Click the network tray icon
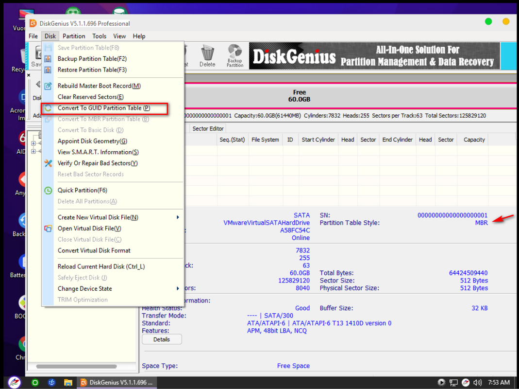The height and width of the screenshot is (389, 519). tap(453, 382)
